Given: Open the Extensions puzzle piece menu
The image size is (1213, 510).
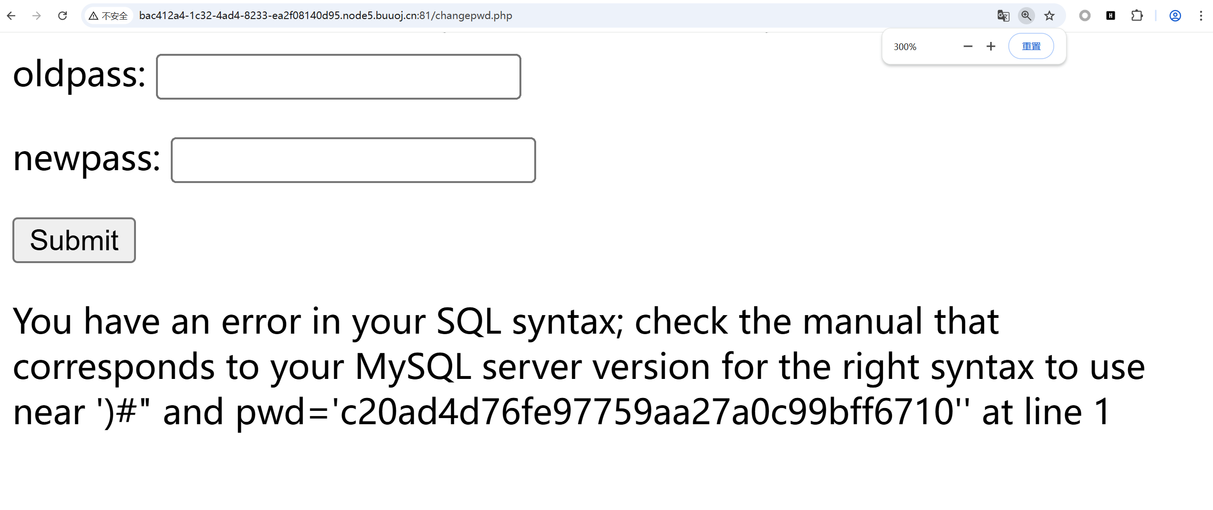Looking at the screenshot, I should (1137, 16).
